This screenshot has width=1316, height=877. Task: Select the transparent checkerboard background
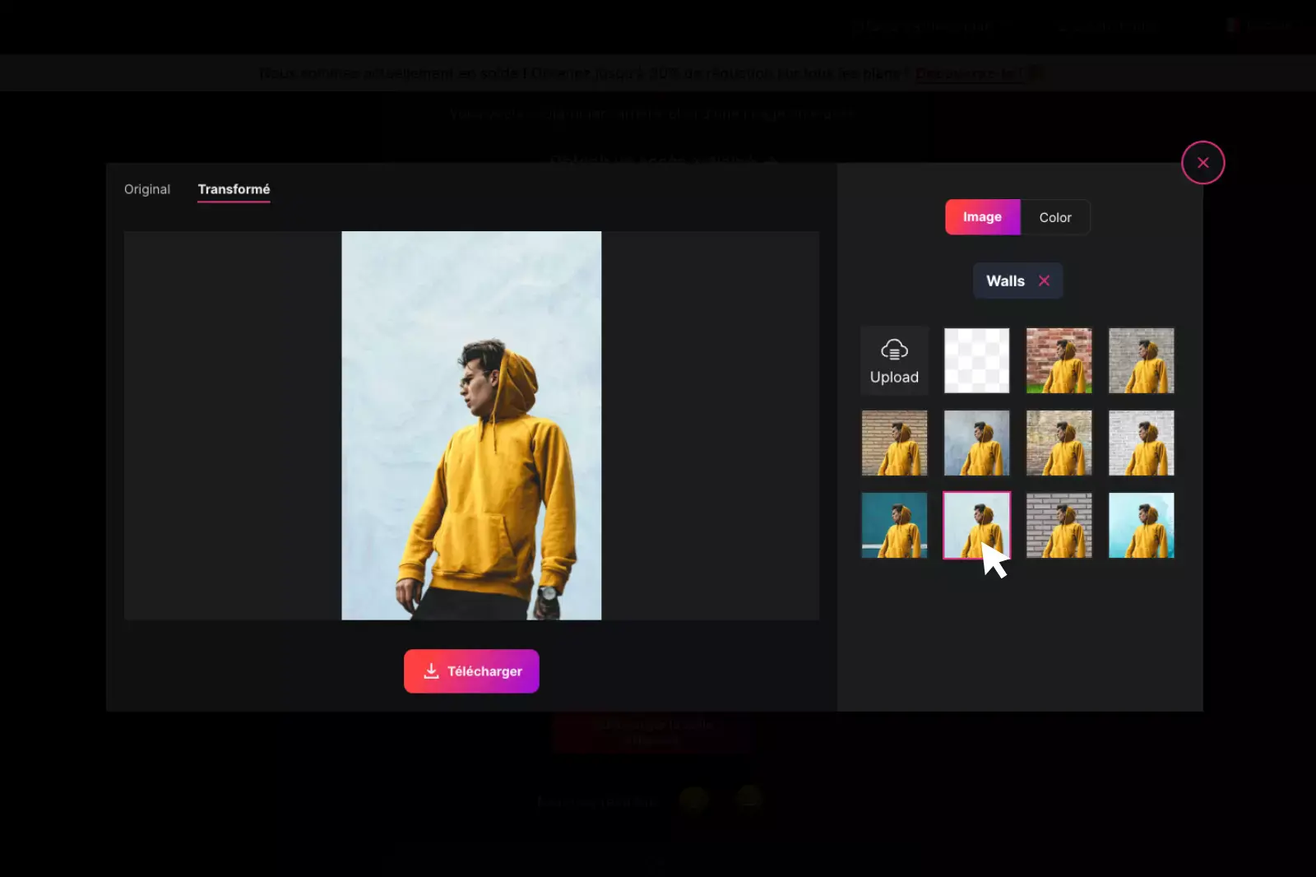(976, 360)
